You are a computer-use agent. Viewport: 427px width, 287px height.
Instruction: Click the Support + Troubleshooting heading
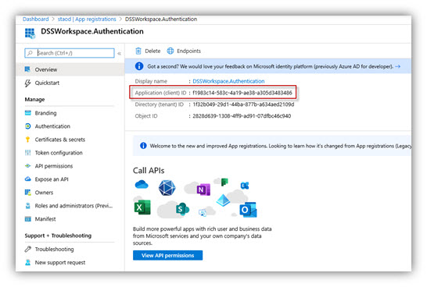[x=58, y=236]
